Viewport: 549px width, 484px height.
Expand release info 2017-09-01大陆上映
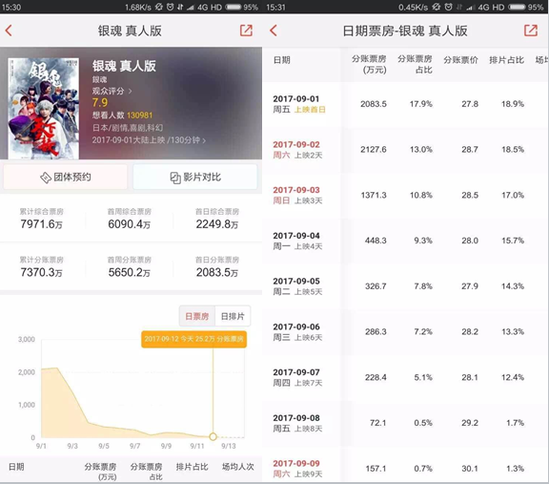tap(149, 140)
